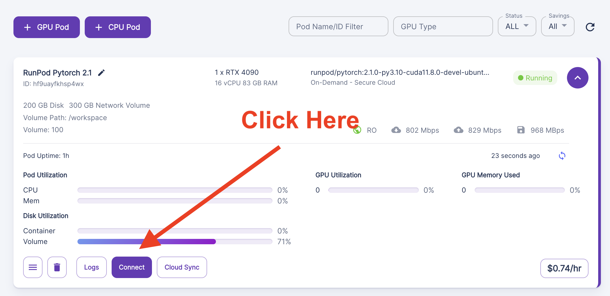Add a new CPU Pod
610x296 pixels.
[x=118, y=27]
